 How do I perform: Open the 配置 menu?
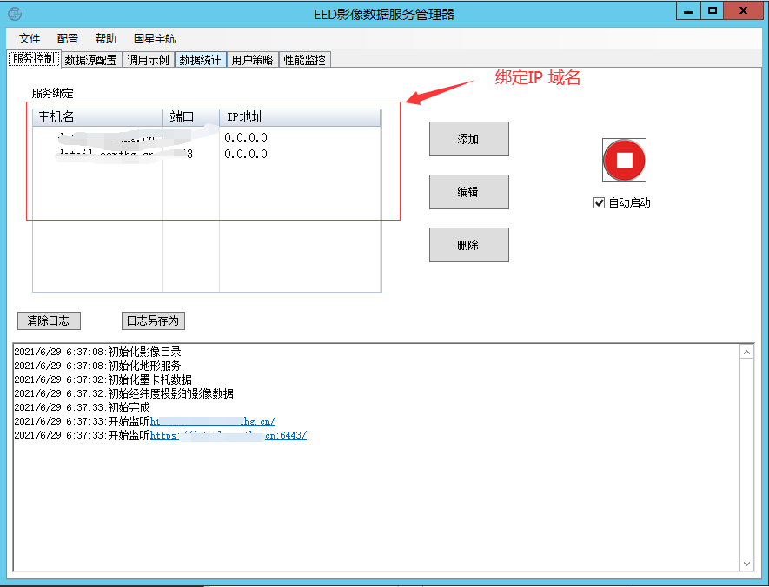[68, 39]
